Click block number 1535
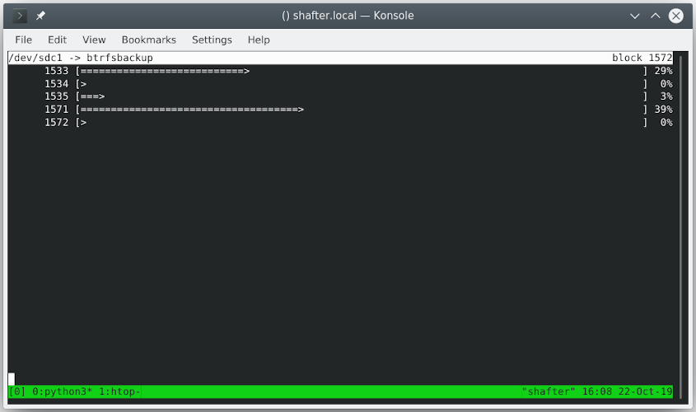Viewport: 696px width, 412px height. coord(56,96)
